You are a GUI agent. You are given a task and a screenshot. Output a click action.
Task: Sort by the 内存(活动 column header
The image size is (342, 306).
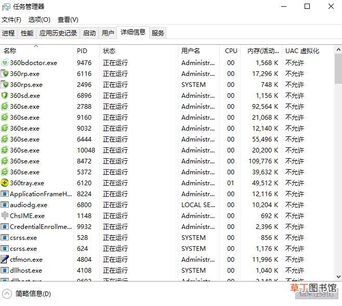[x=261, y=51]
